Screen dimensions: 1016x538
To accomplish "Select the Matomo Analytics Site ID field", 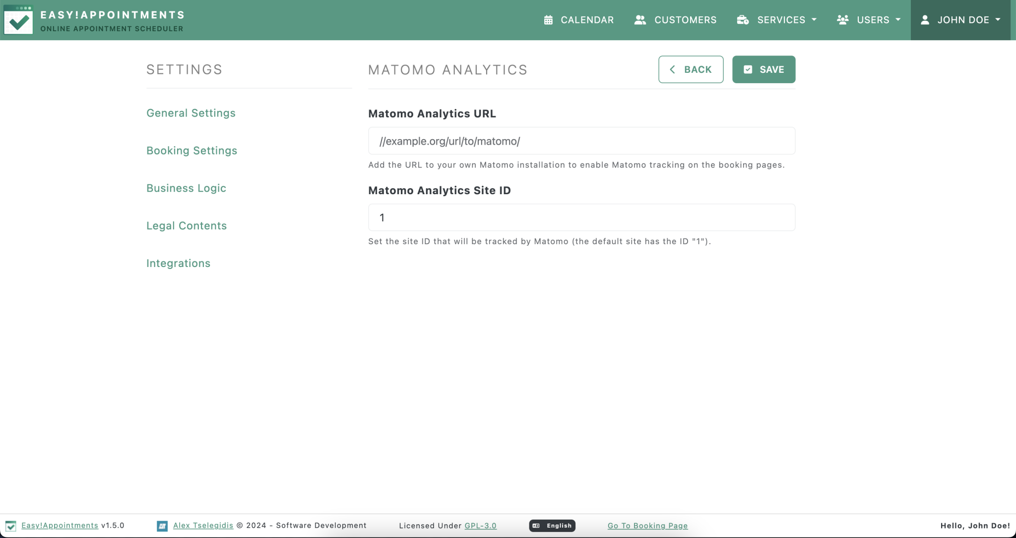I will point(581,217).
